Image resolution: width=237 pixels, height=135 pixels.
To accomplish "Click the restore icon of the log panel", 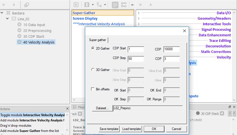I will (230, 107).
